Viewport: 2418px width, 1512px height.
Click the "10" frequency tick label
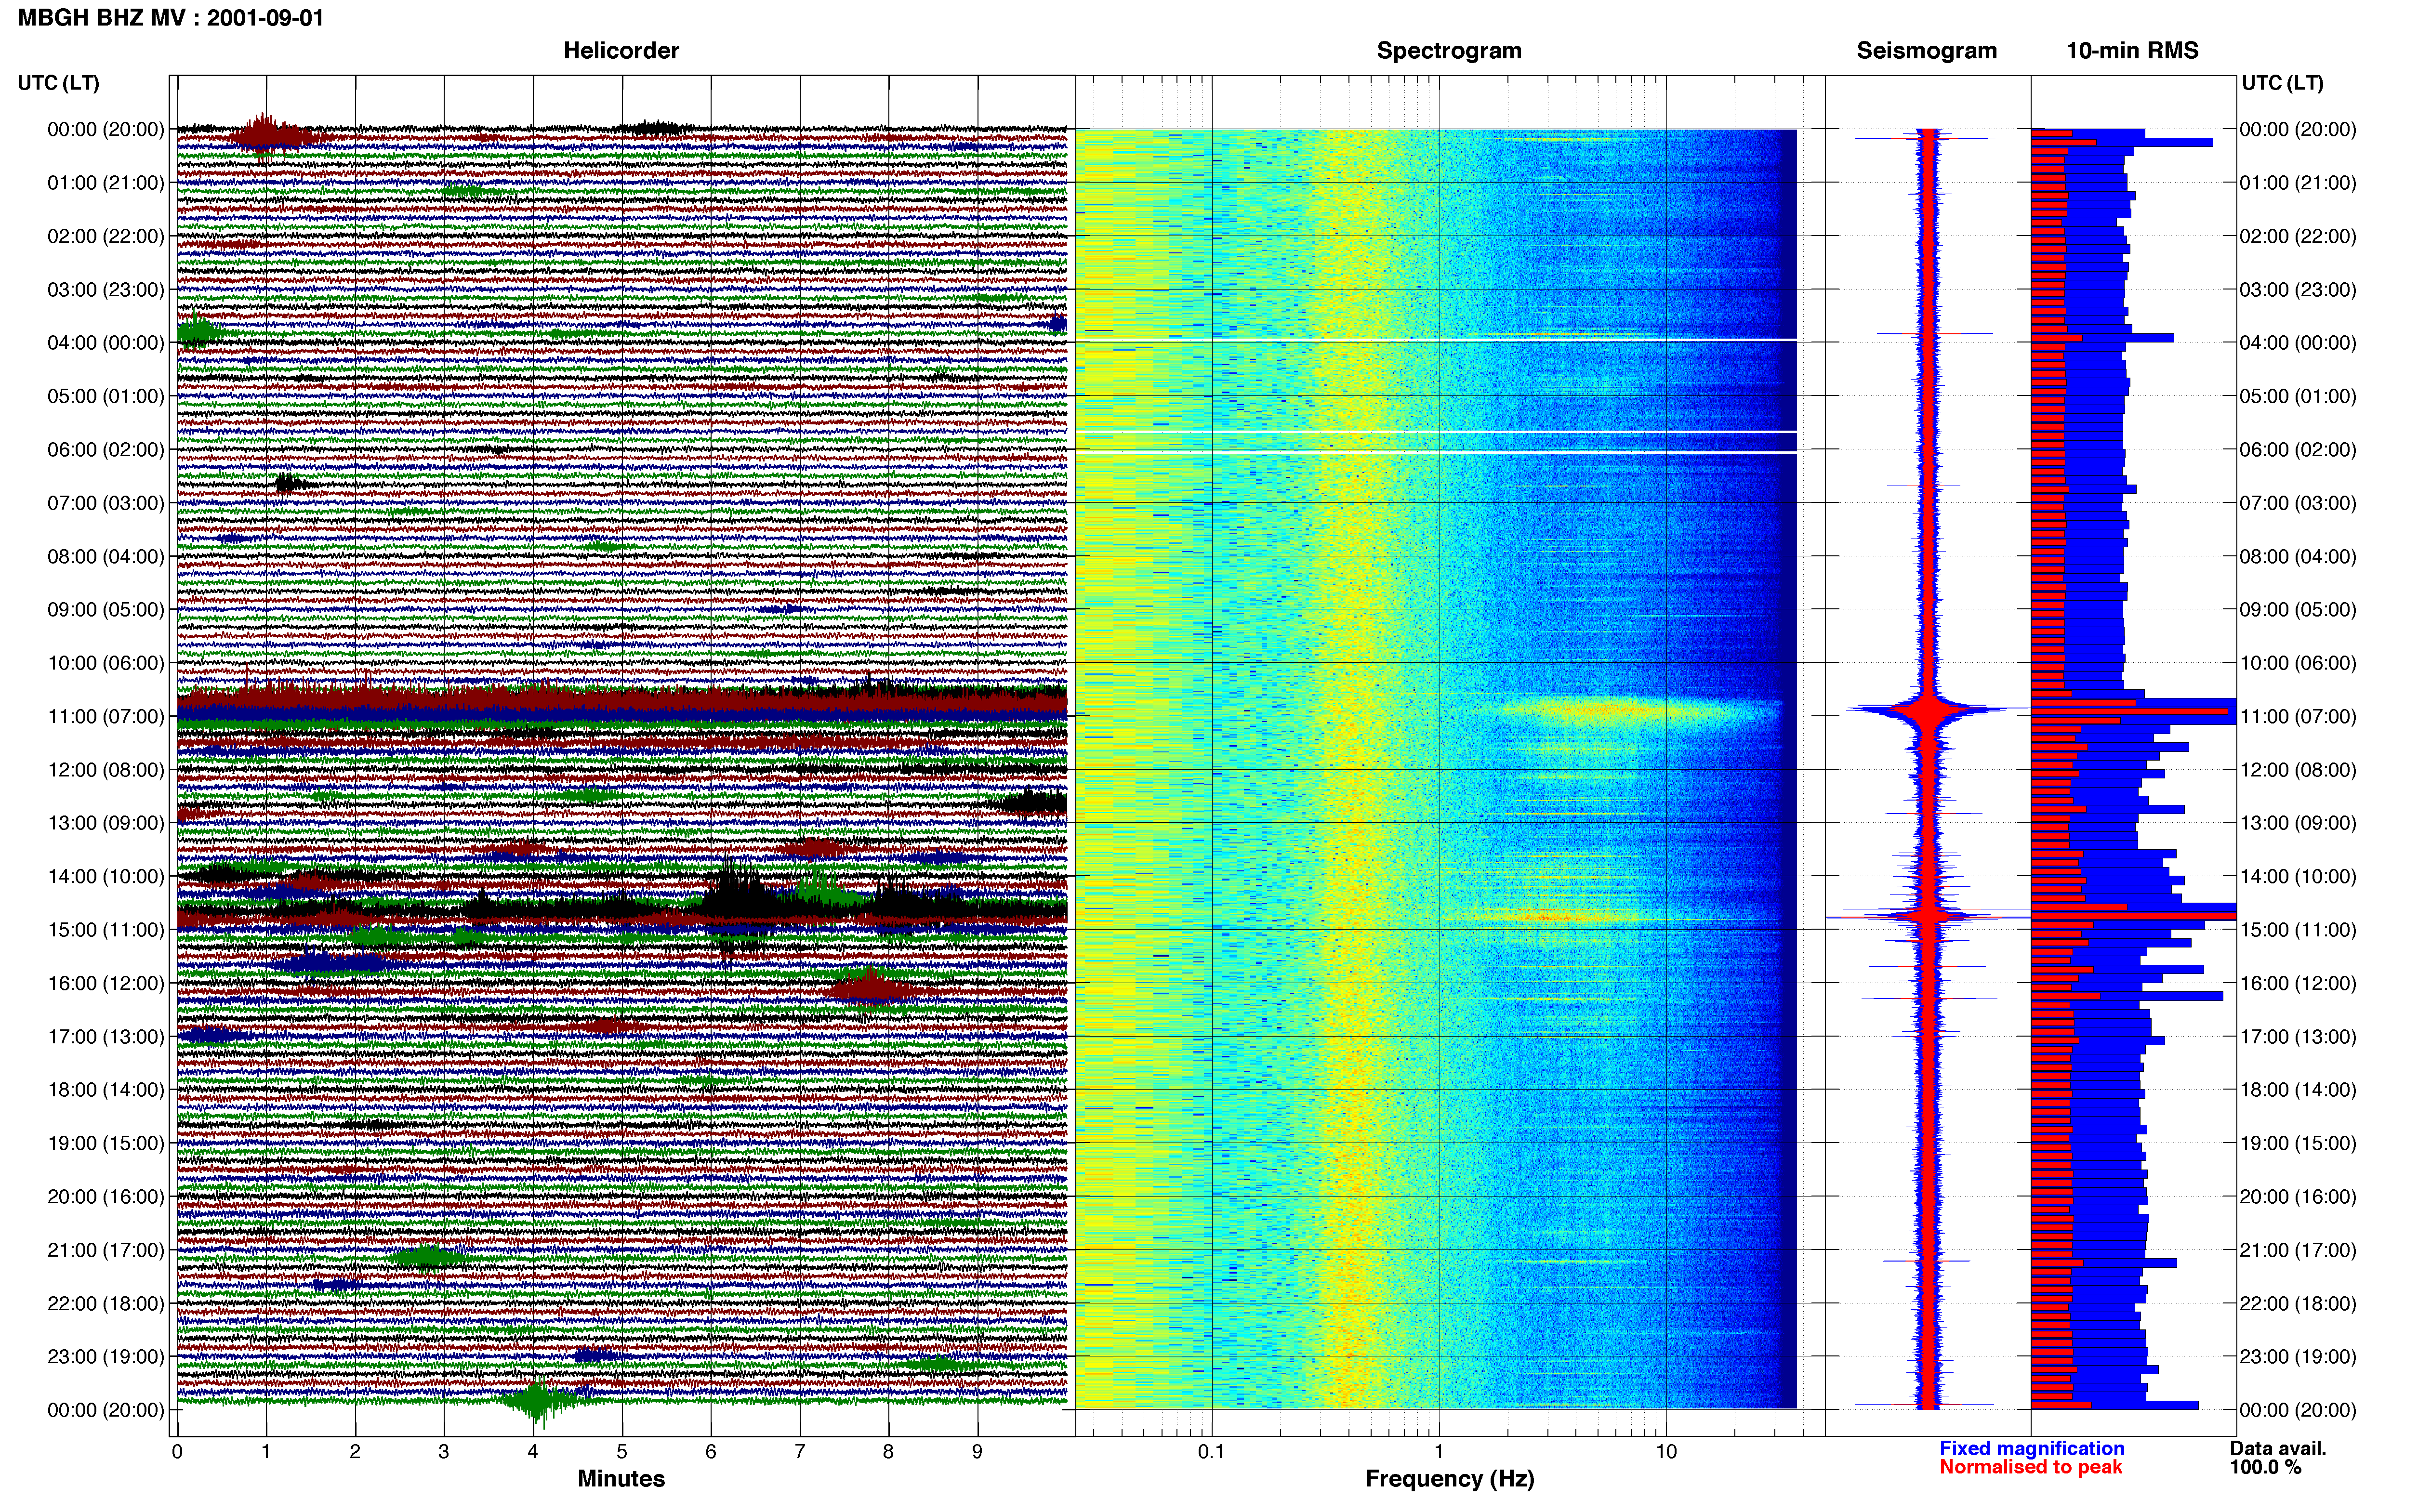pyautogui.click(x=1666, y=1452)
